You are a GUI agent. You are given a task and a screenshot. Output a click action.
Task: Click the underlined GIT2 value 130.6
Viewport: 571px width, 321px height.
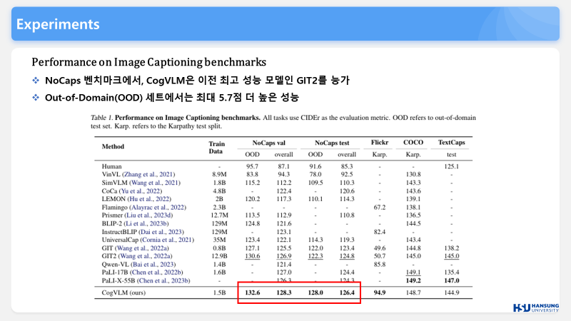(x=253, y=256)
